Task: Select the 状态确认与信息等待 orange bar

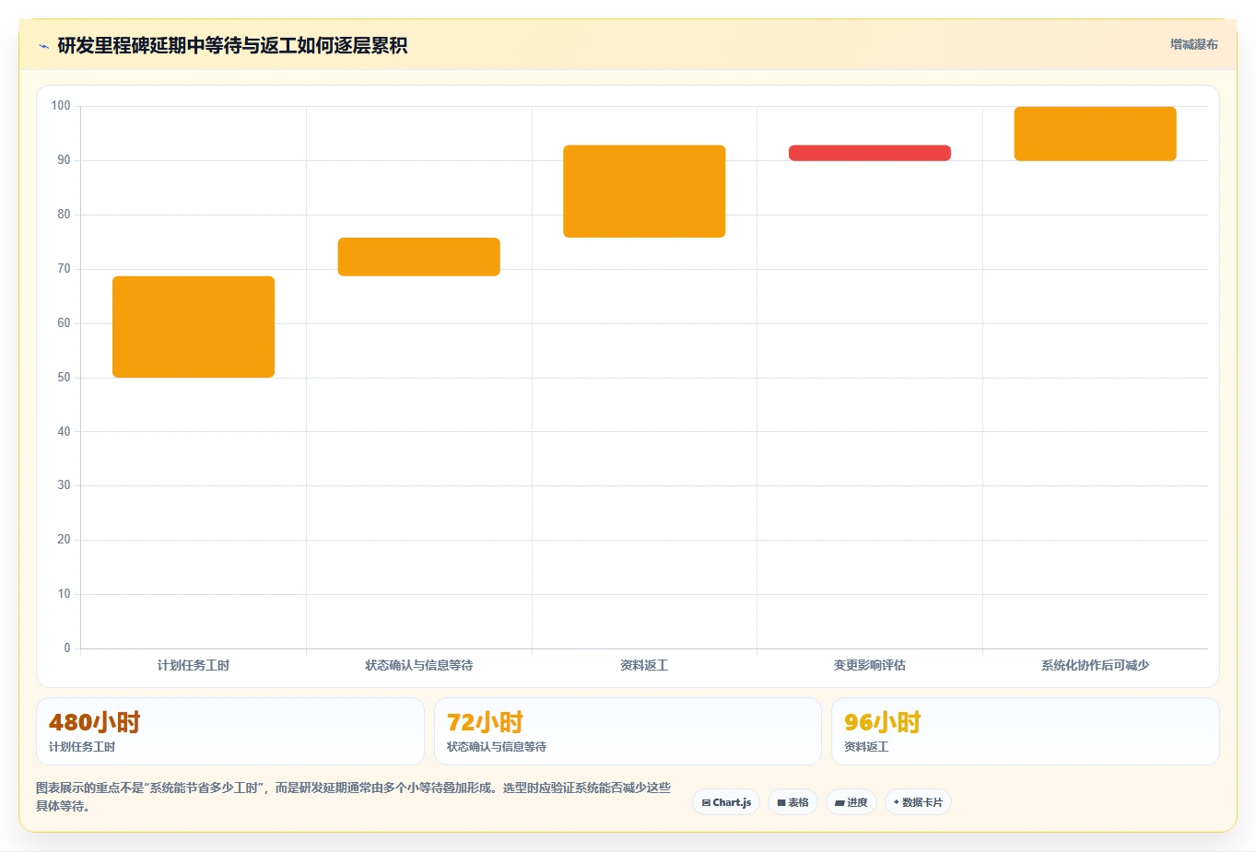Action: tap(419, 257)
